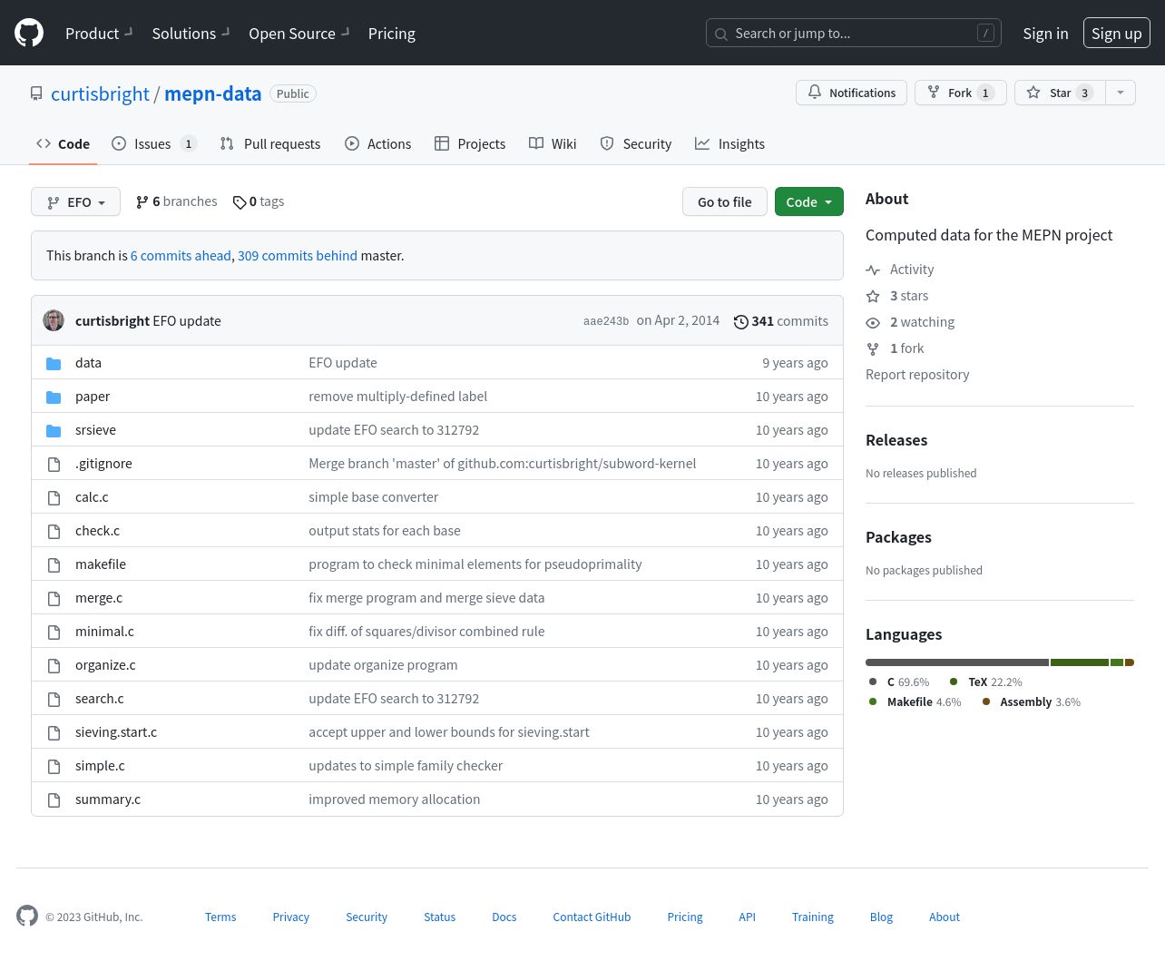Click the Terms footer link
Image resolution: width=1165 pixels, height=971 pixels.
pos(220,917)
